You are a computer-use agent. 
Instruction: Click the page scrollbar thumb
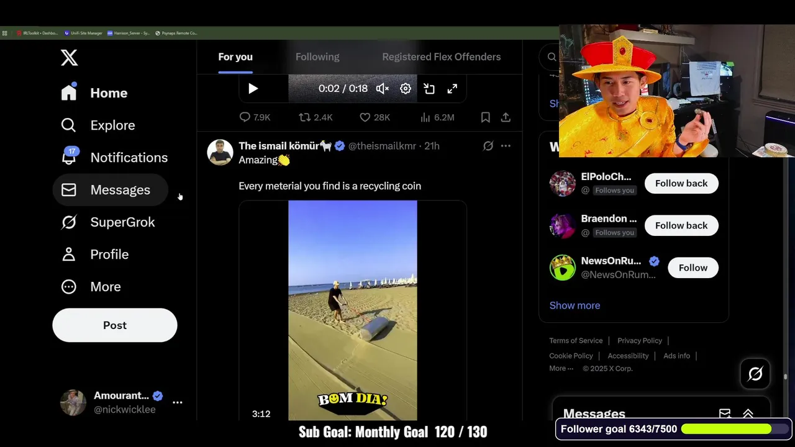click(785, 376)
